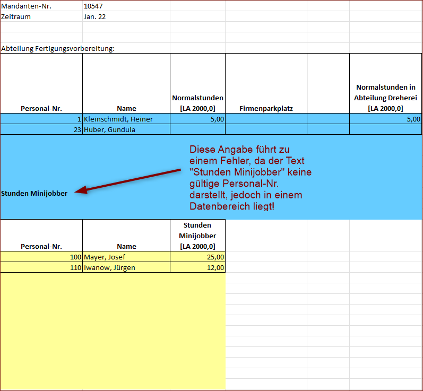Image resolution: width=423 pixels, height=391 pixels.
Task: Select the red error annotation text
Action: (249, 178)
